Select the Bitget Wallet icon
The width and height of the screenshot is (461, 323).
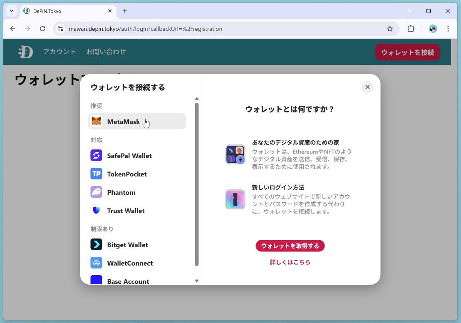tap(97, 245)
